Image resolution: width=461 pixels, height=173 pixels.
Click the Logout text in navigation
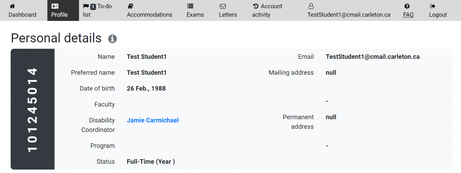pyautogui.click(x=438, y=15)
